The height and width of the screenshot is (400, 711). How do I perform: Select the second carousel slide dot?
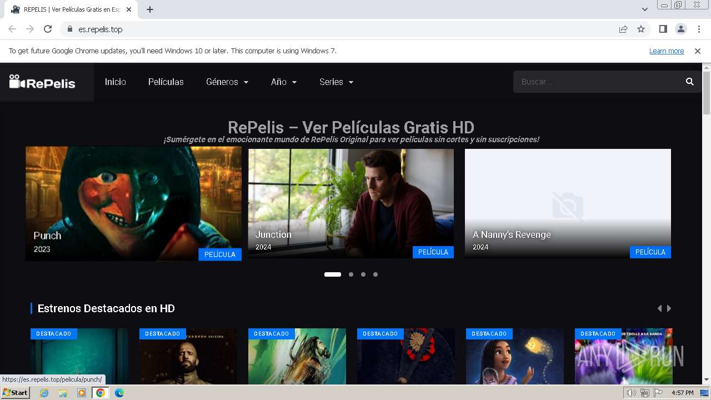pos(351,274)
